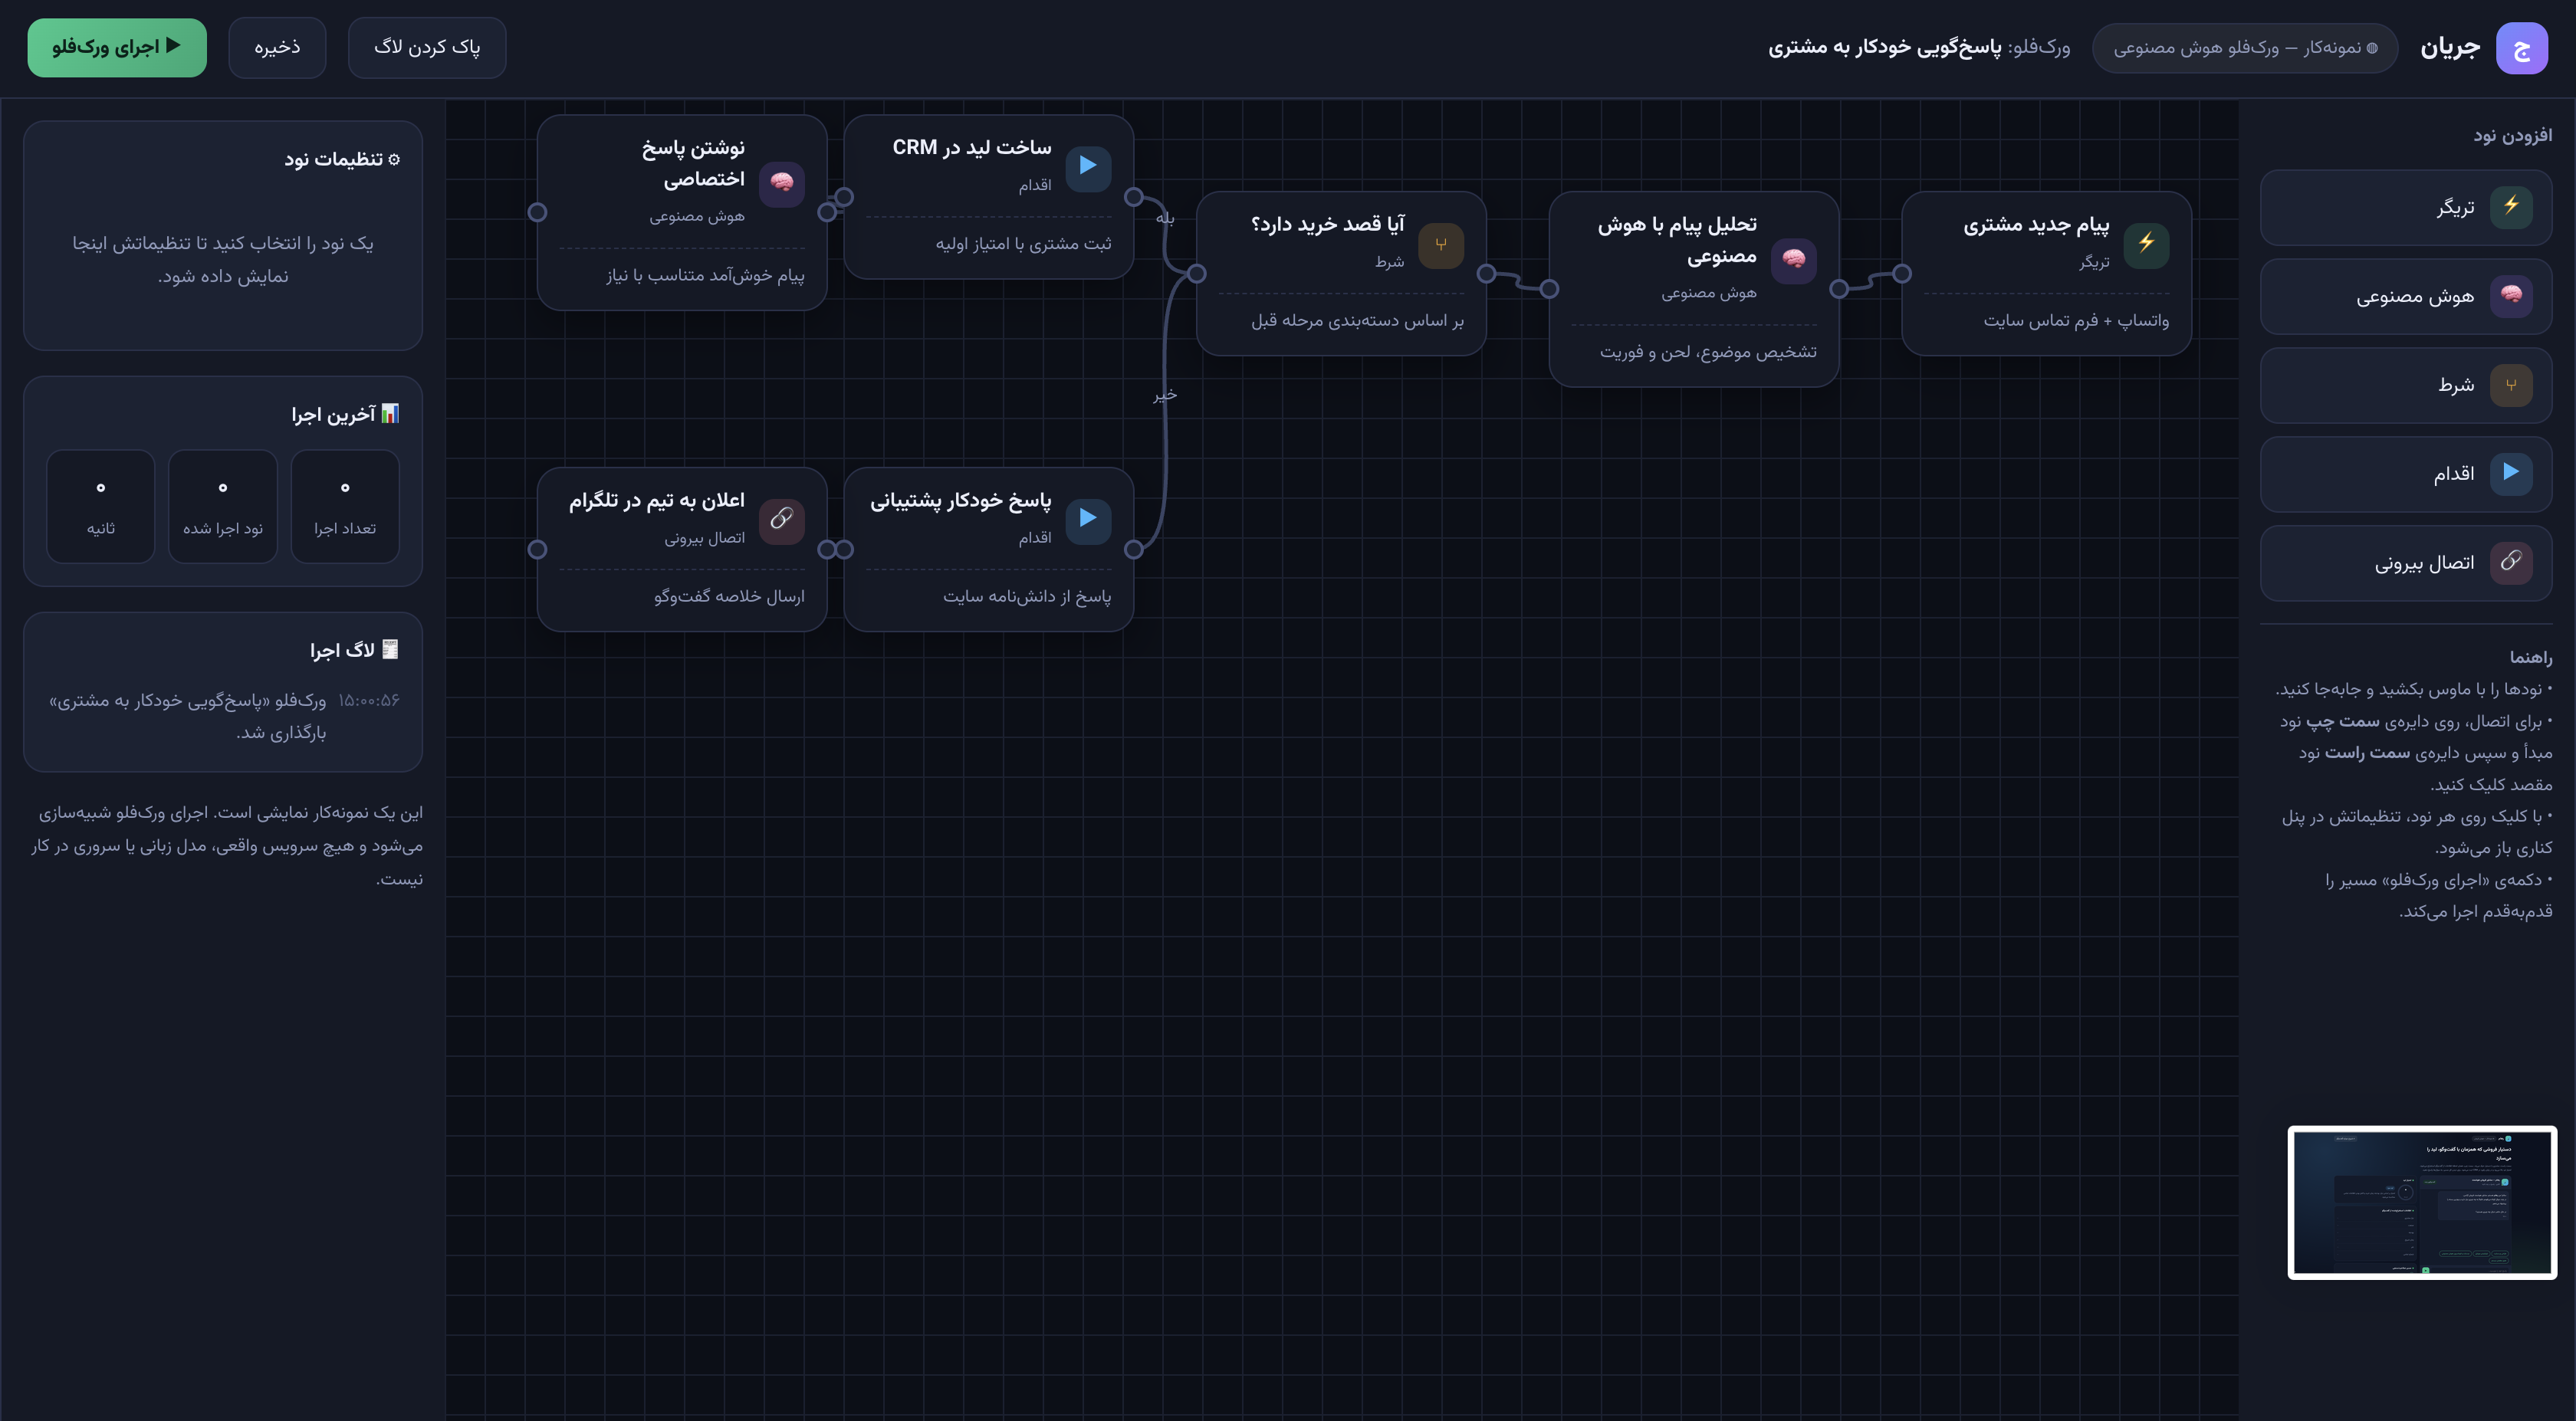
Task: Click the جریان app logo icon
Action: click(x=2521, y=48)
